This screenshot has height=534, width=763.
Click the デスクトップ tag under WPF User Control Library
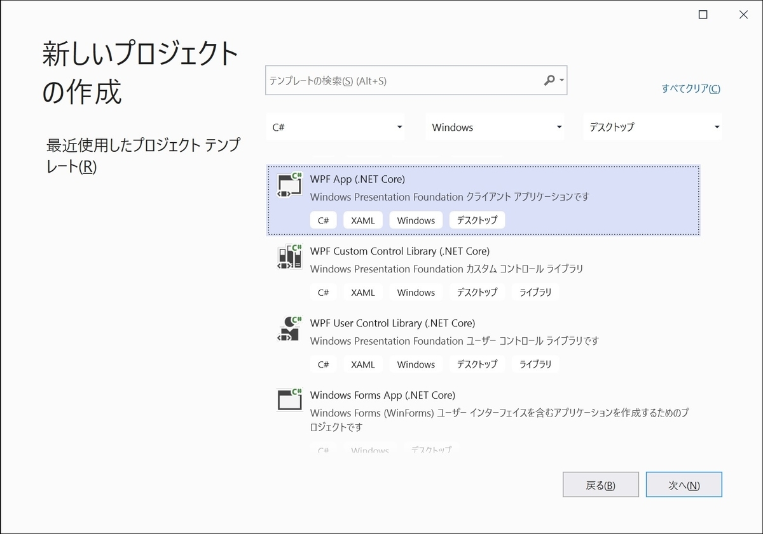tap(477, 364)
